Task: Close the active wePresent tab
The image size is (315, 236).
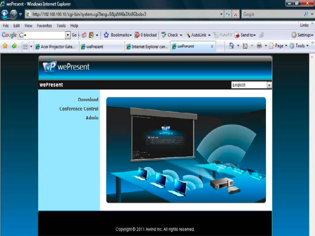Action: click(x=212, y=47)
